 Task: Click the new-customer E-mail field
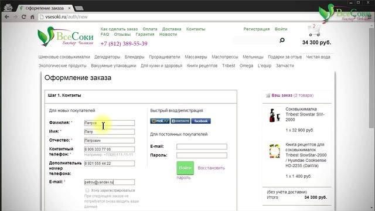coord(110,182)
